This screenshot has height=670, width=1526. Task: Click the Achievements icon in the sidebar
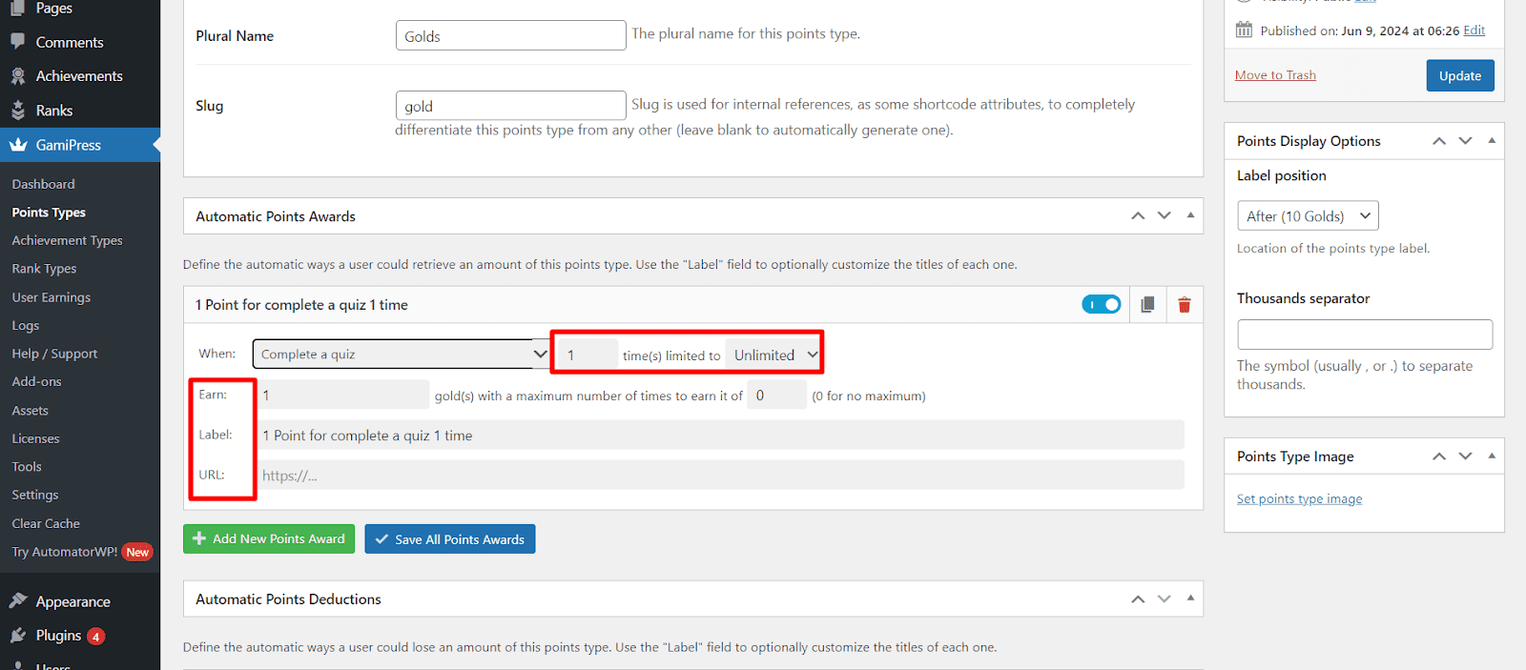point(18,76)
